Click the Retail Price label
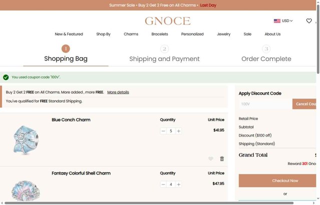 248,118
